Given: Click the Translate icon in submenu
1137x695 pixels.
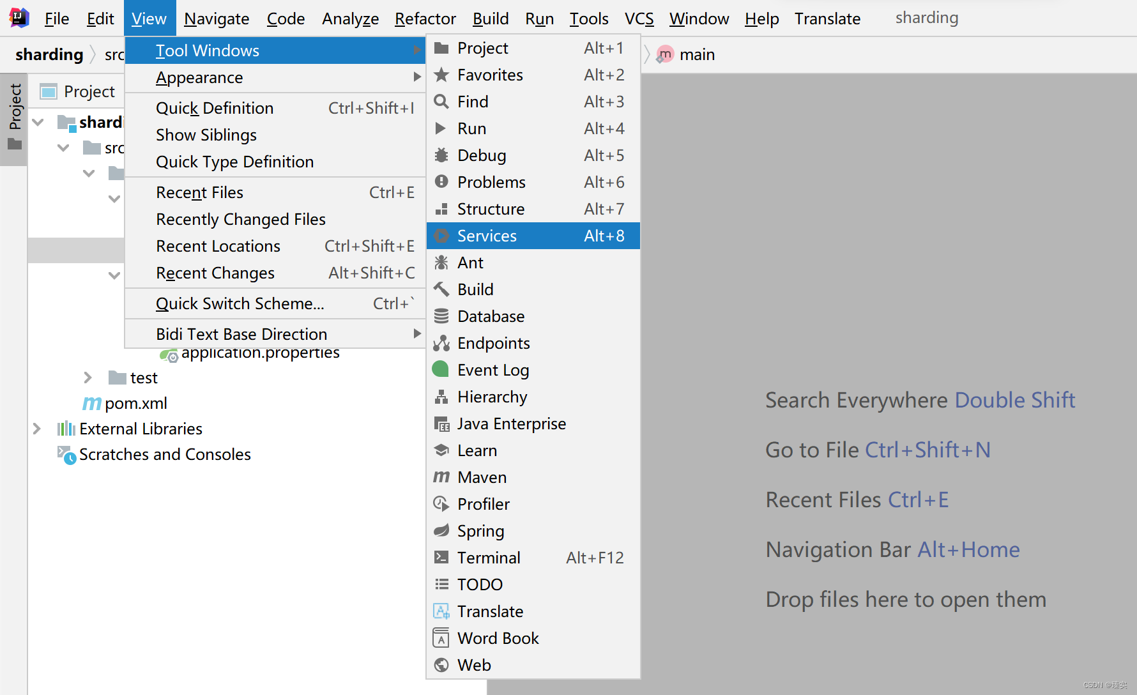Looking at the screenshot, I should [x=441, y=611].
